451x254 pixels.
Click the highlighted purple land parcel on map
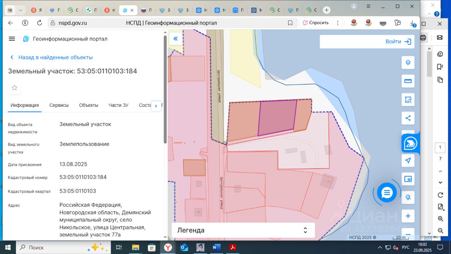click(x=277, y=117)
